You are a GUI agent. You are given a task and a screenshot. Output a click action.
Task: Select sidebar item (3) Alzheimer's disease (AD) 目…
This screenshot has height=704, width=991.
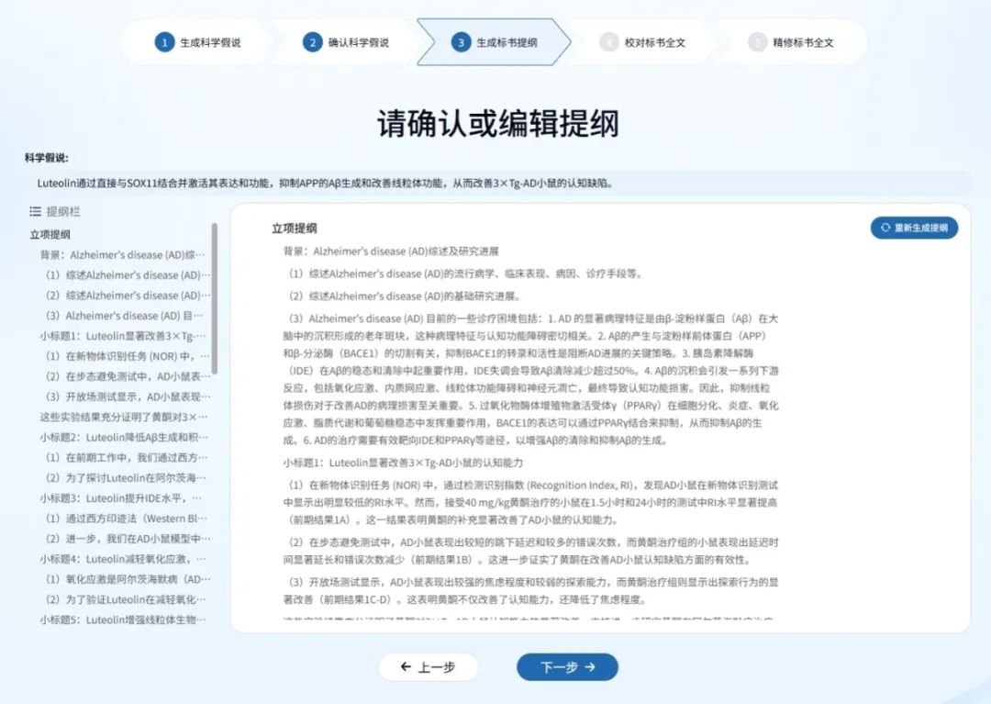[x=125, y=316]
